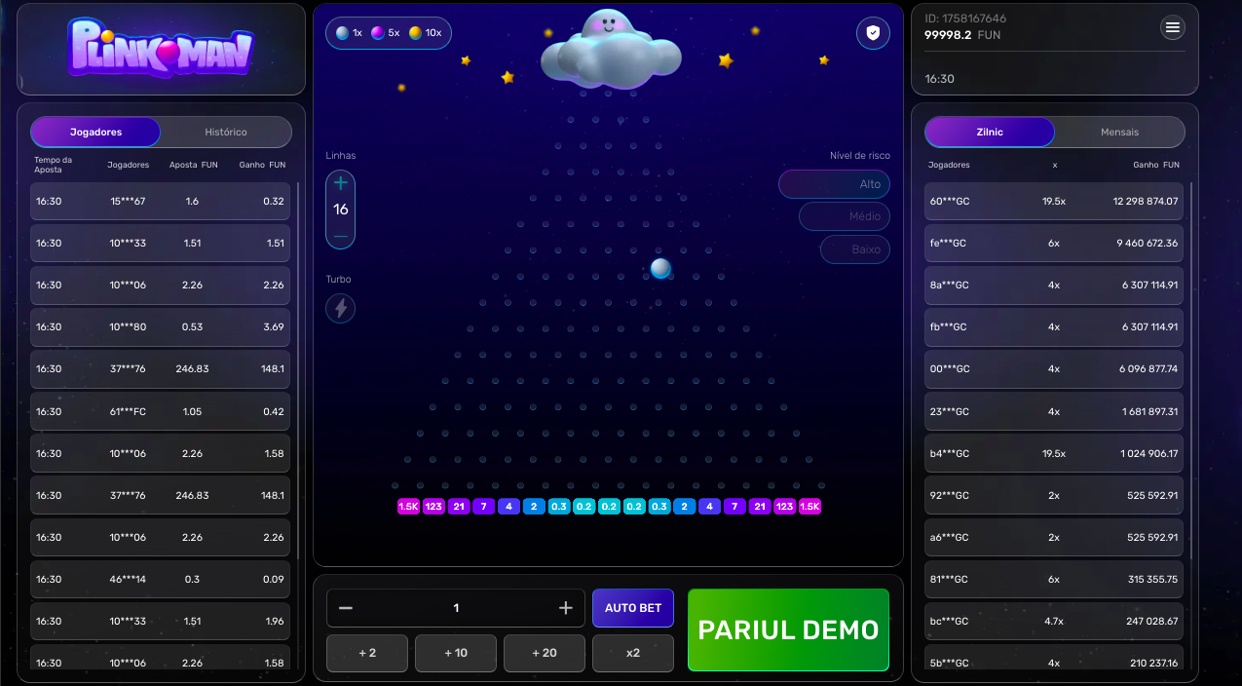Switch to the Histórico tab
The width and height of the screenshot is (1242, 686).
(x=226, y=132)
